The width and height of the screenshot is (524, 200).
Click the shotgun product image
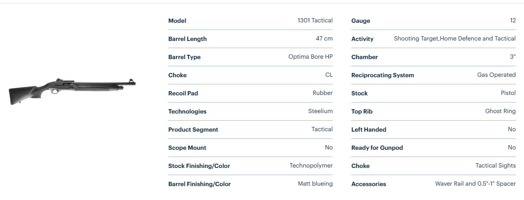point(72,89)
